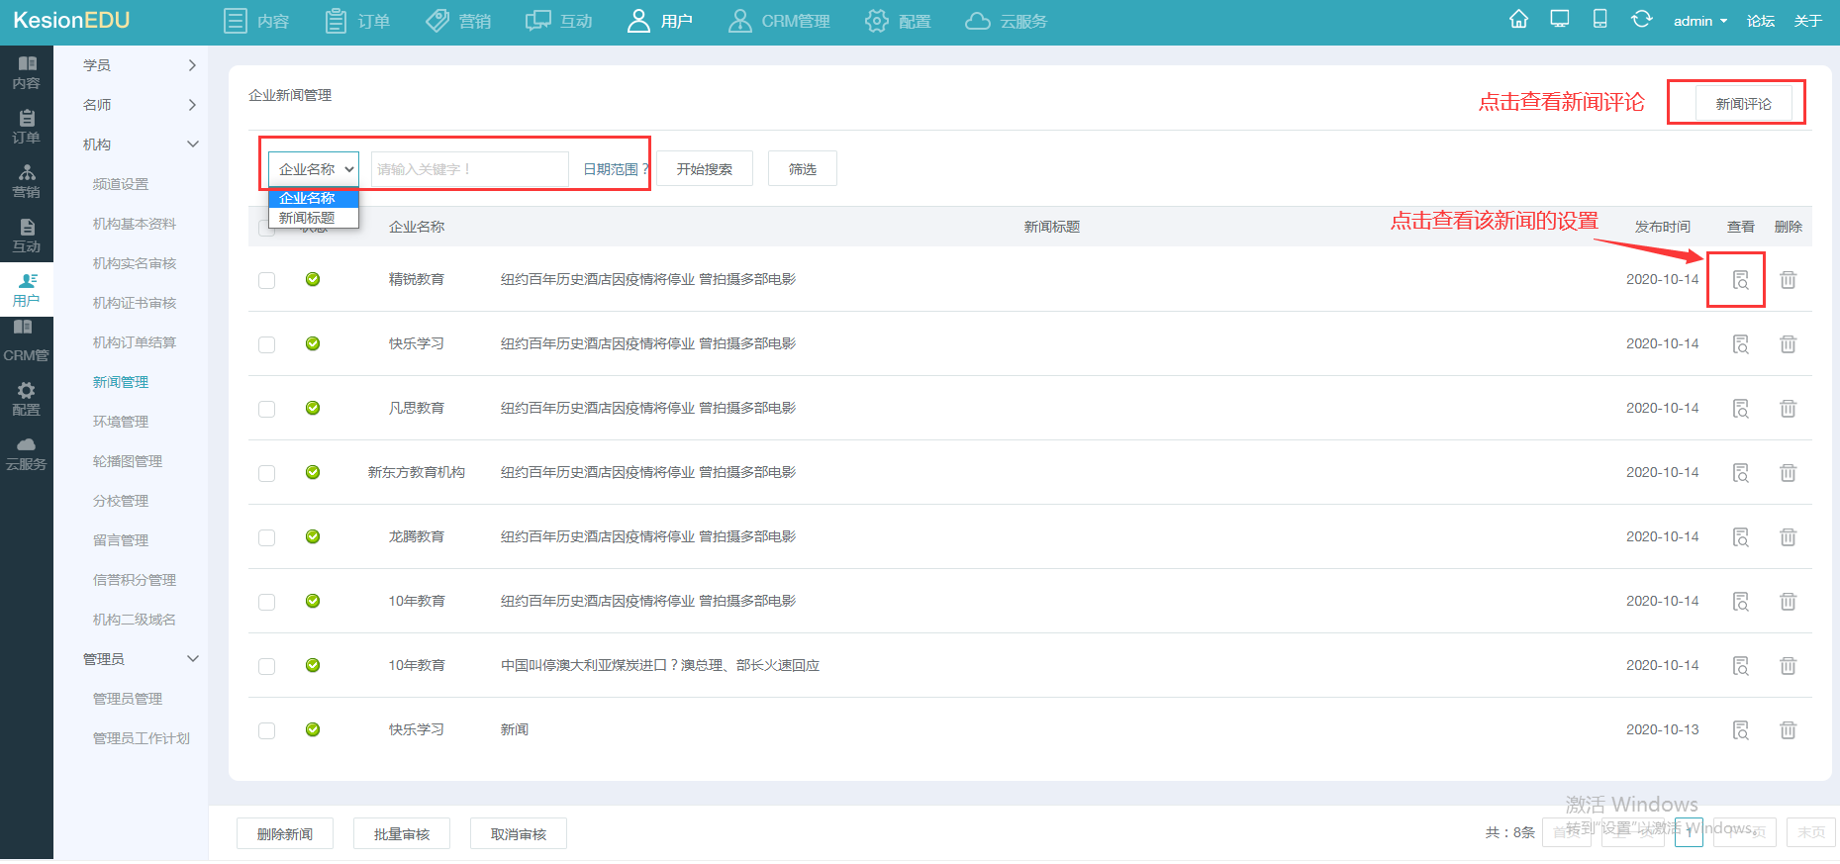Collapse the 管理员 sidebar section
This screenshot has width=1840, height=864.
(141, 659)
